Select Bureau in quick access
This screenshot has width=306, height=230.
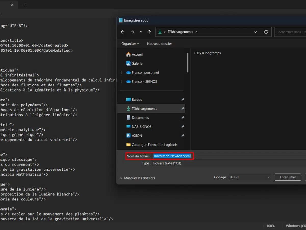point(137,100)
